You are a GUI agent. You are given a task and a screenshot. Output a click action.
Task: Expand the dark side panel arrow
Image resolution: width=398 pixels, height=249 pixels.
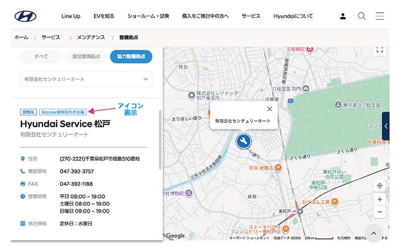point(386,126)
